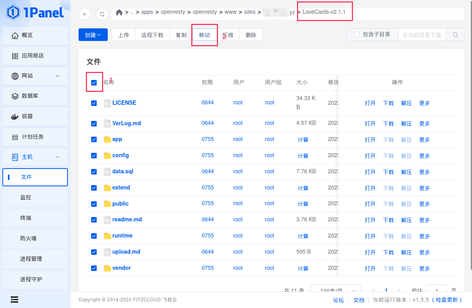
Task: Click the vendor folder icon
Action: (x=107, y=268)
